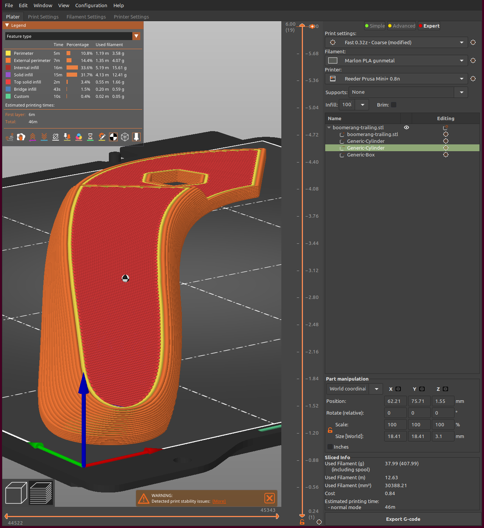Screen dimensions: 484x528
Task: Switch to sliced layers preview icon
Action: [x=41, y=493]
